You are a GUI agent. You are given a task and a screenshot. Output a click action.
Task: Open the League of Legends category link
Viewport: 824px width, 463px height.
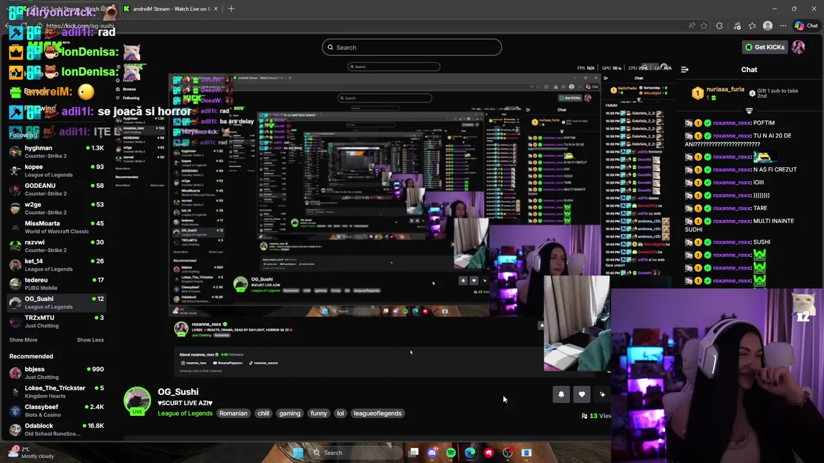click(x=185, y=413)
